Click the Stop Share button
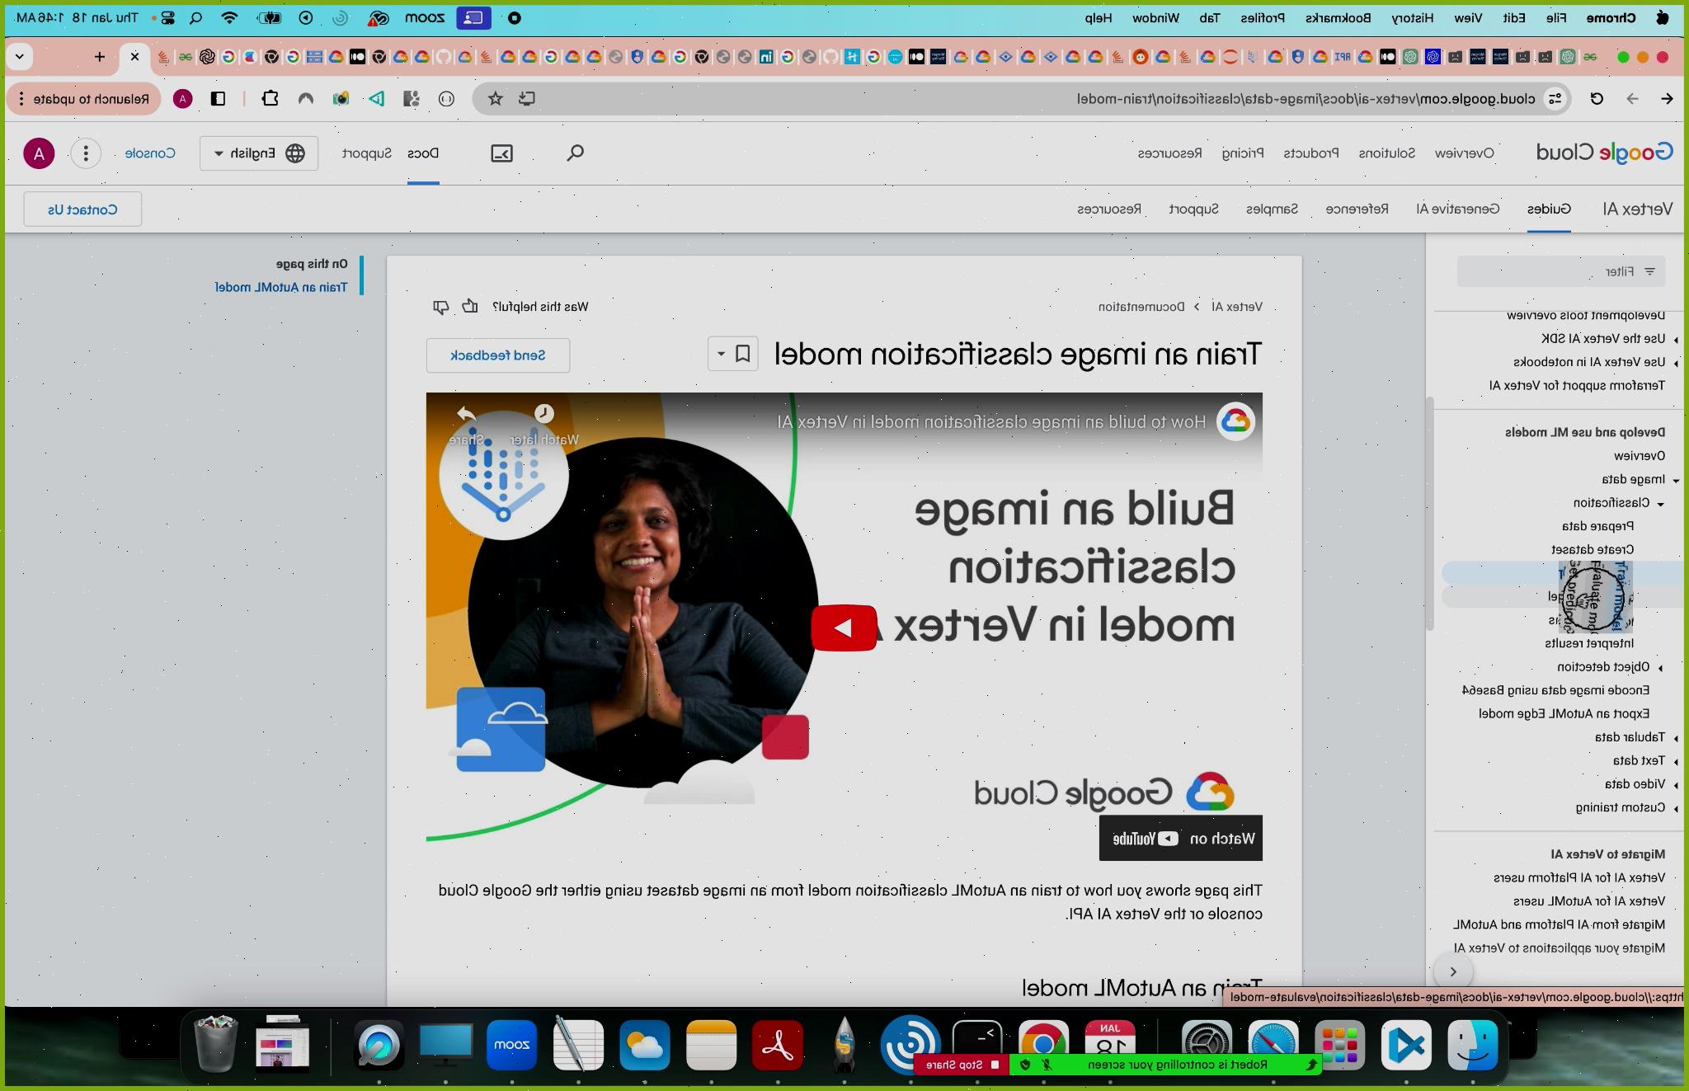Image resolution: width=1689 pixels, height=1091 pixels. 962,1065
